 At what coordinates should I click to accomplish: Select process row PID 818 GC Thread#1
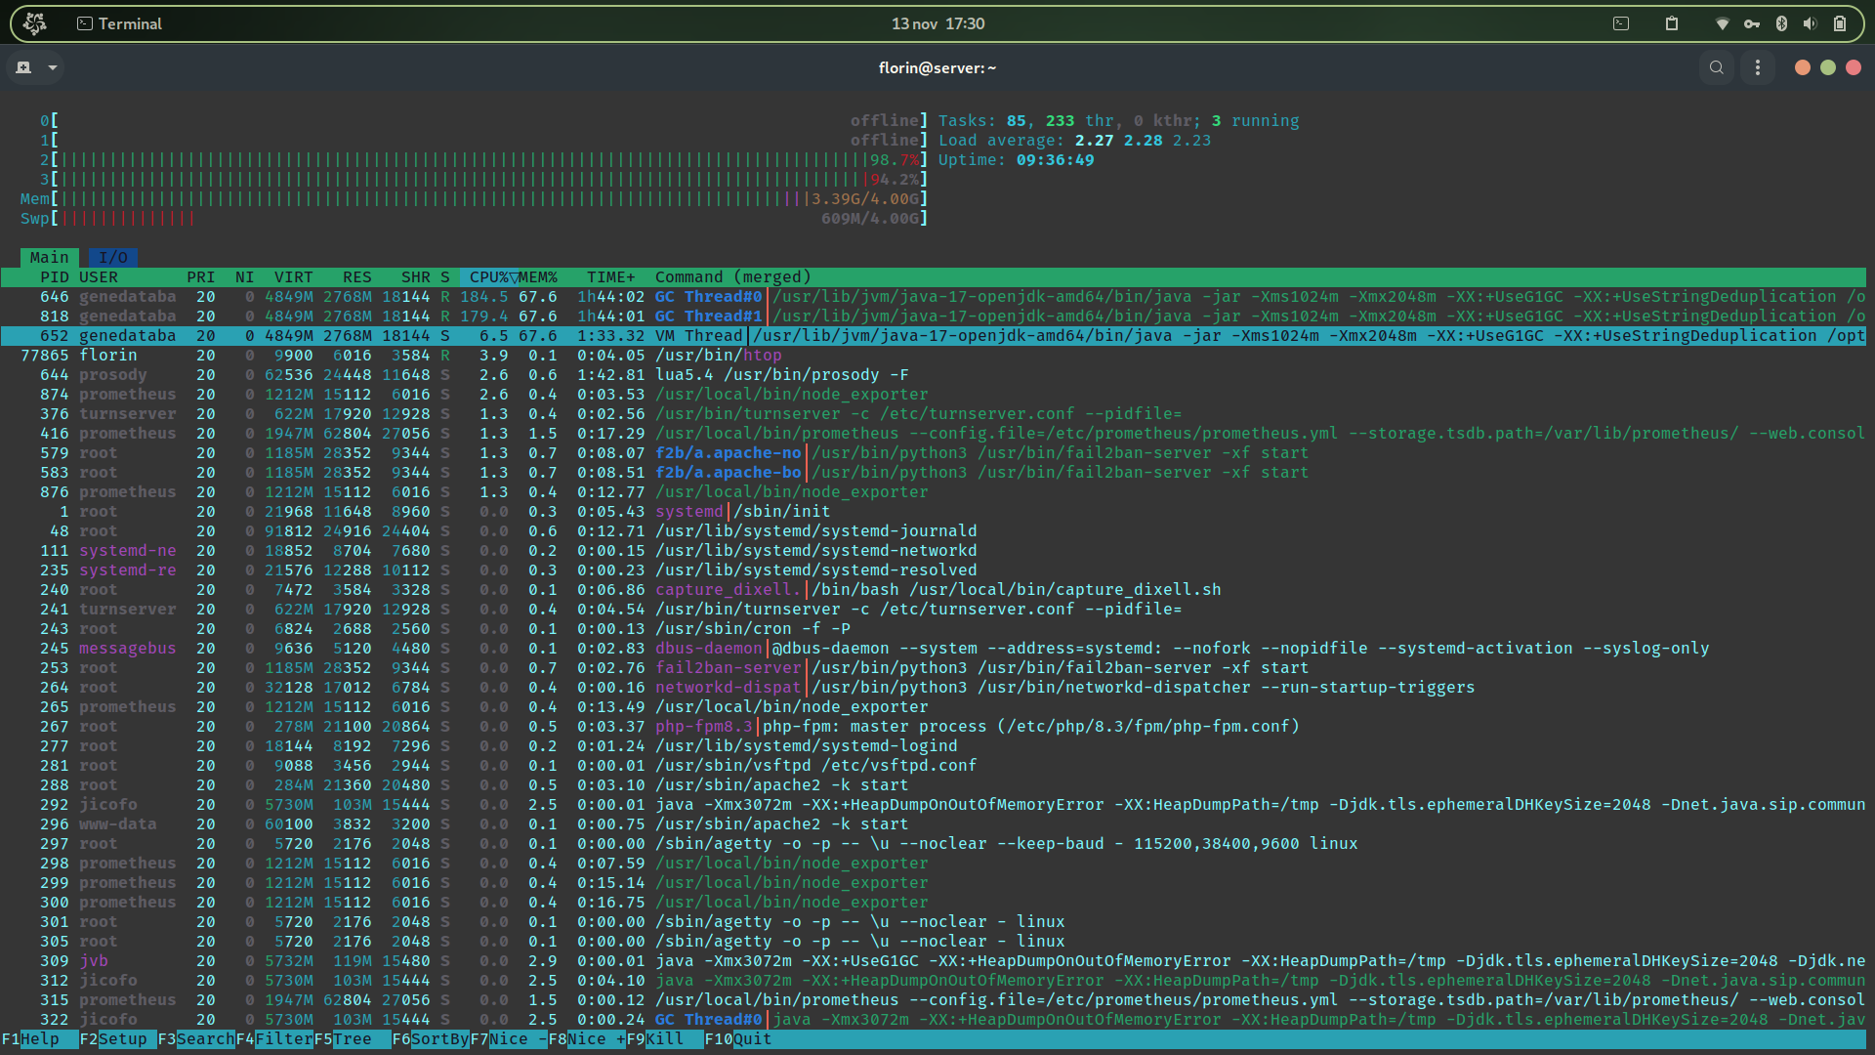click(934, 316)
